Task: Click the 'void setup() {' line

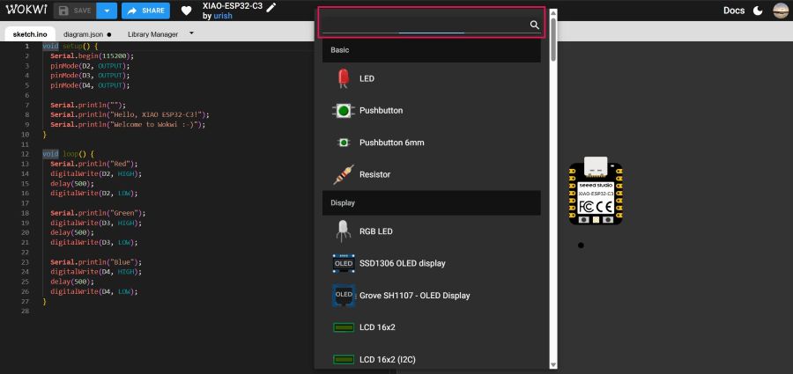Action: 70,46
